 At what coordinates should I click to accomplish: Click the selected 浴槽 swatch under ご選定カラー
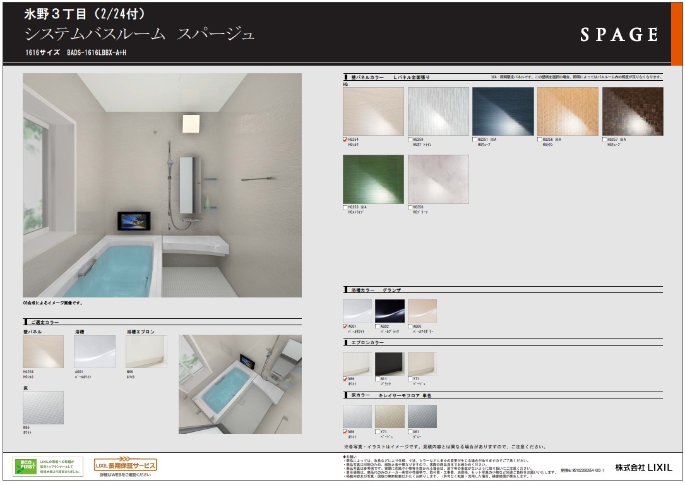pos(95,352)
